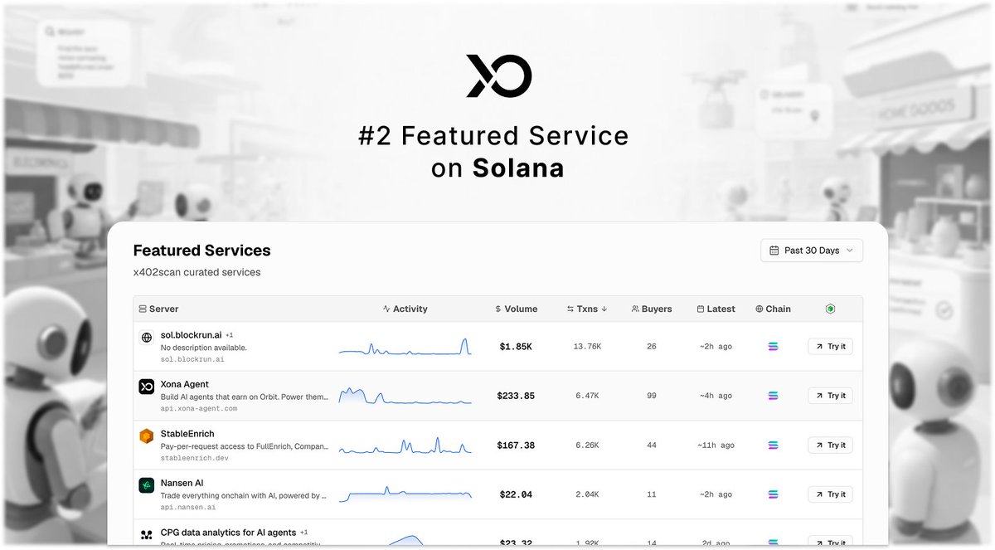Click the 6.26K transactions value
995x550 pixels.
(587, 445)
